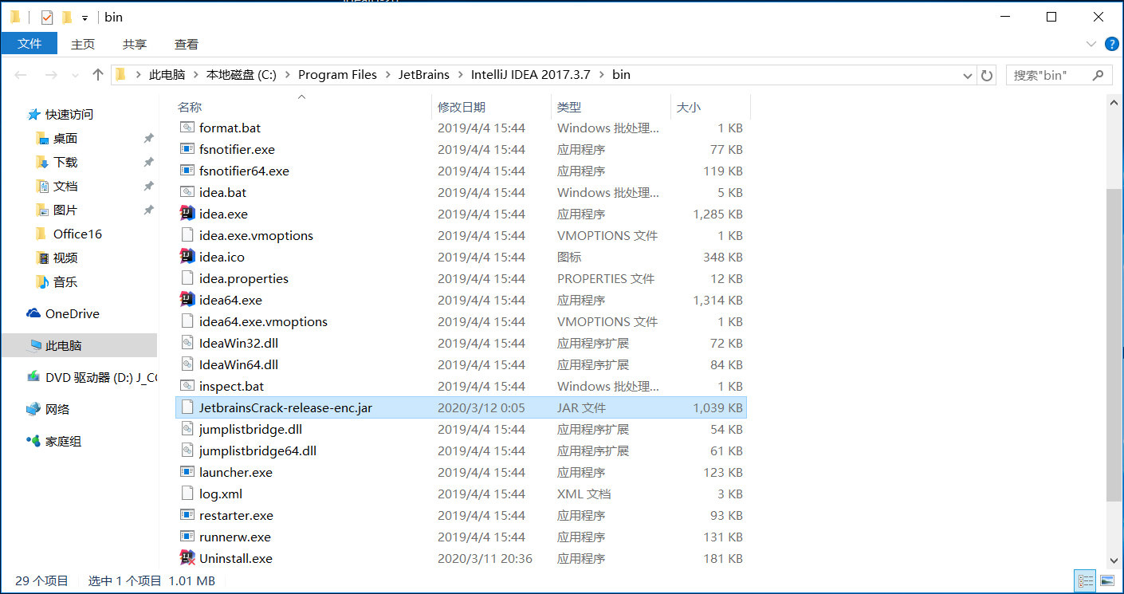Go up one folder level arrow
The image size is (1124, 594).
tap(98, 75)
